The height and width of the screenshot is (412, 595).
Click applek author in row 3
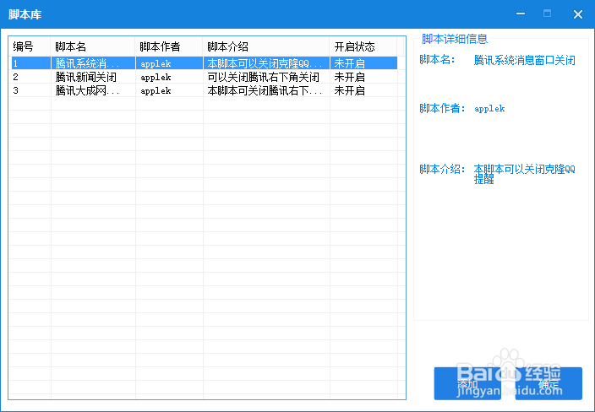click(x=156, y=91)
